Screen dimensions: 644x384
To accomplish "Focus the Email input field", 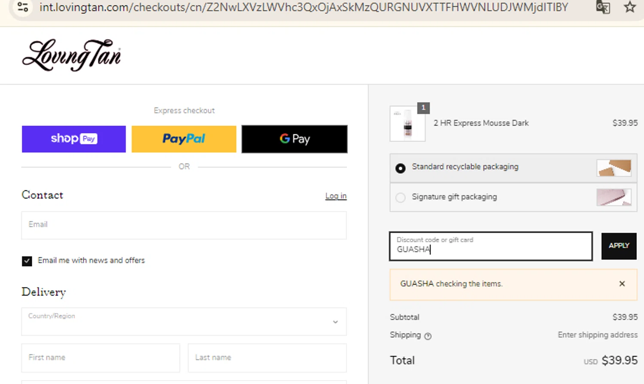I will coord(184,225).
